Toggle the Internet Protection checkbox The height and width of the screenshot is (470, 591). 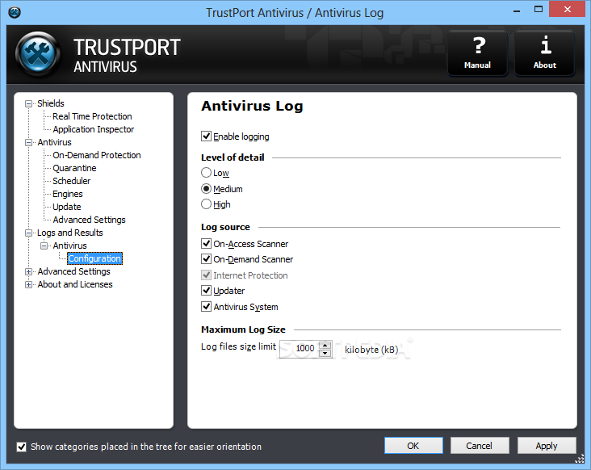pos(206,275)
